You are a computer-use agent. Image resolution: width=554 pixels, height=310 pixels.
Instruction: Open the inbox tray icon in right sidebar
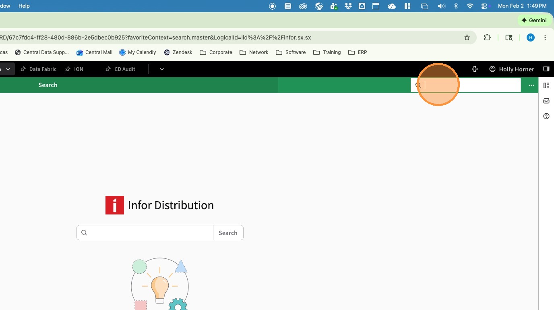point(546,101)
